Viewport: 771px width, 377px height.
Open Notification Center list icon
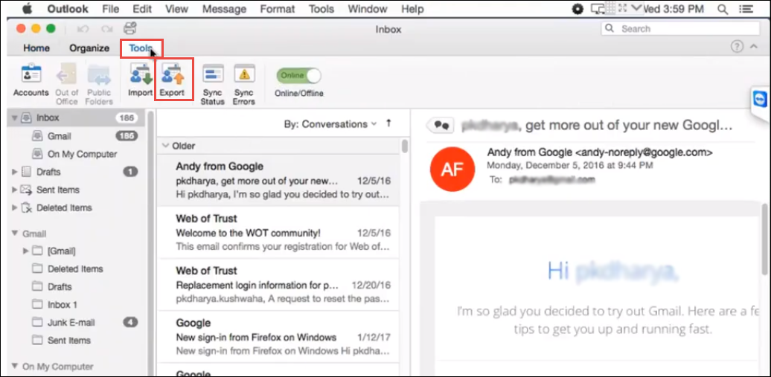(746, 9)
